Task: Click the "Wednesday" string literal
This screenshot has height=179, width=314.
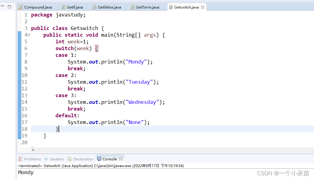Action: 142,102
